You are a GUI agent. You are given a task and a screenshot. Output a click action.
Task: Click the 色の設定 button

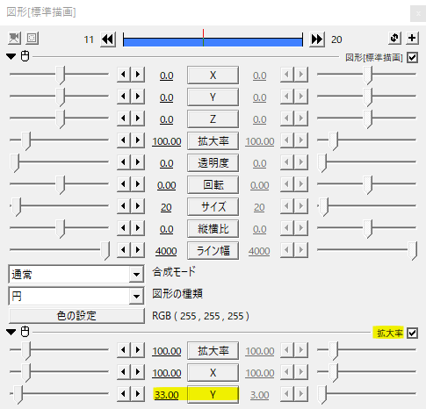coord(76,316)
